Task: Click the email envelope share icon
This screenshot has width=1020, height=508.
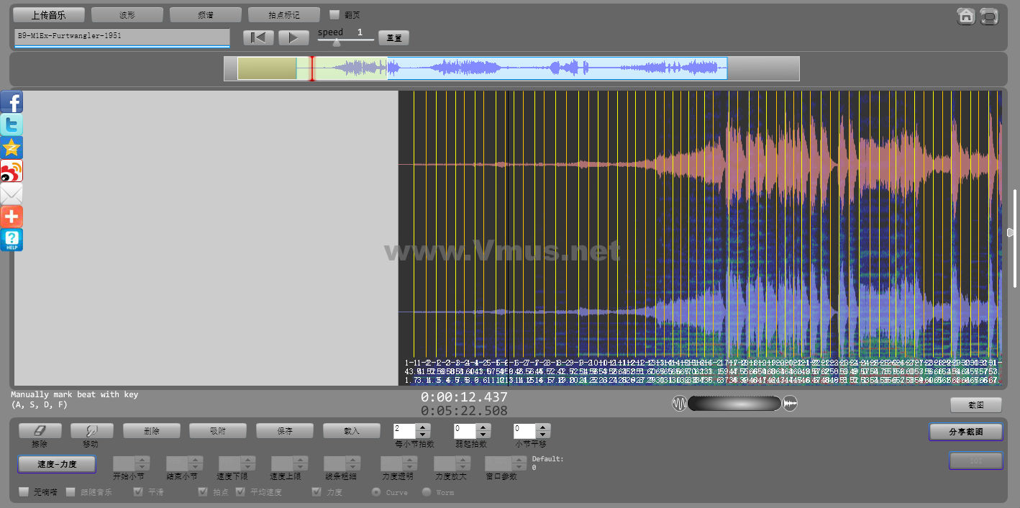Action: coord(12,194)
